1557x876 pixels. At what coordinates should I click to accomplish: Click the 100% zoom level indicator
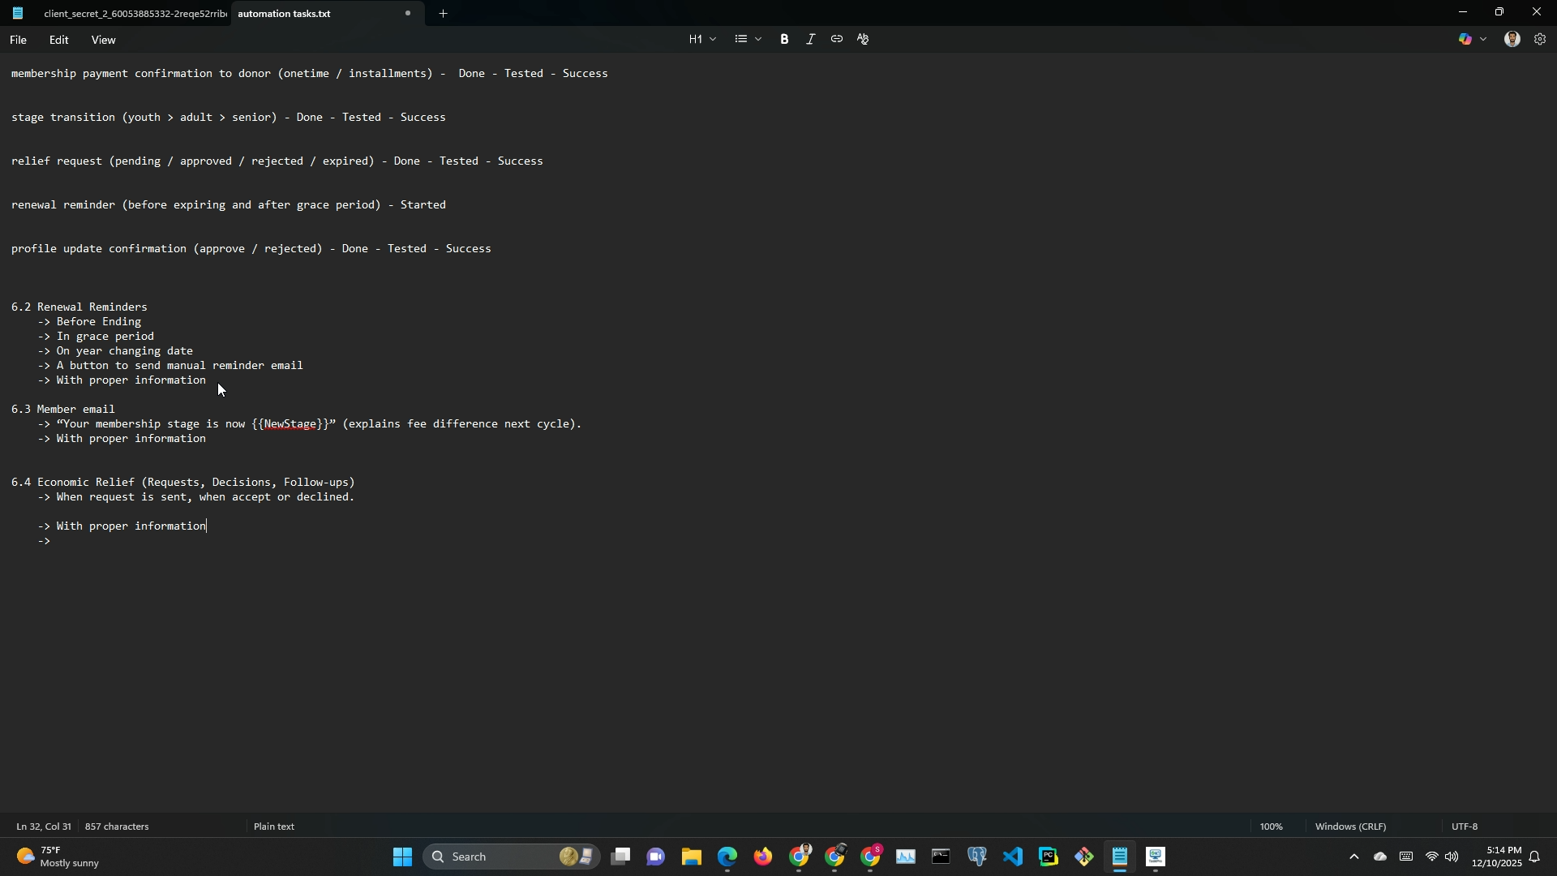(x=1271, y=827)
